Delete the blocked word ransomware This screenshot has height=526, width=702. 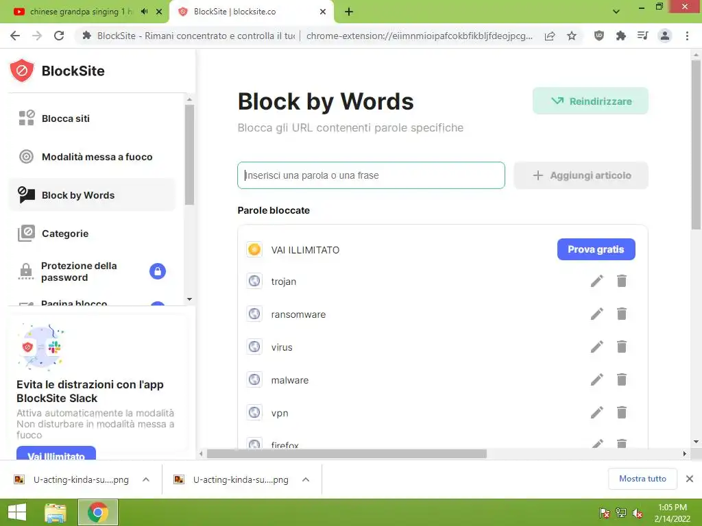tap(621, 314)
